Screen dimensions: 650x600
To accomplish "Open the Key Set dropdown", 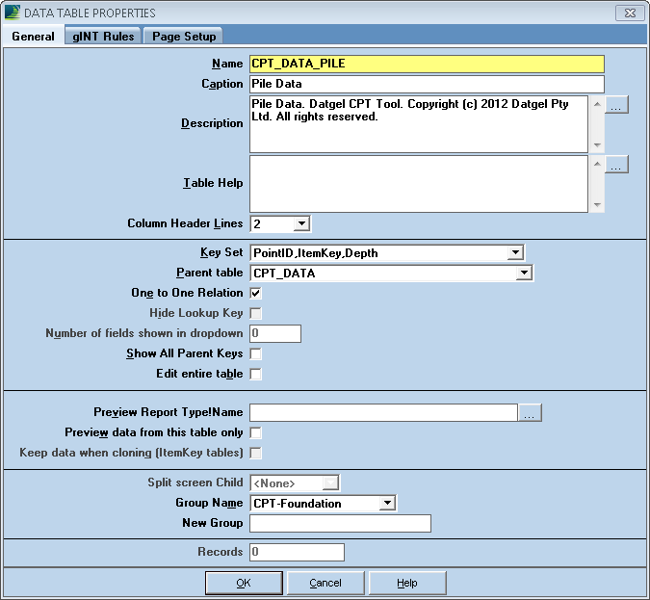I will click(x=515, y=253).
